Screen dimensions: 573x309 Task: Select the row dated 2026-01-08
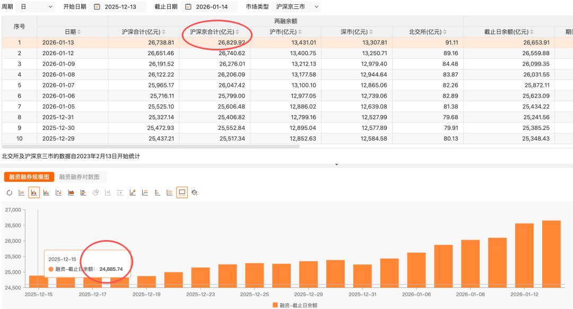[x=287, y=75]
